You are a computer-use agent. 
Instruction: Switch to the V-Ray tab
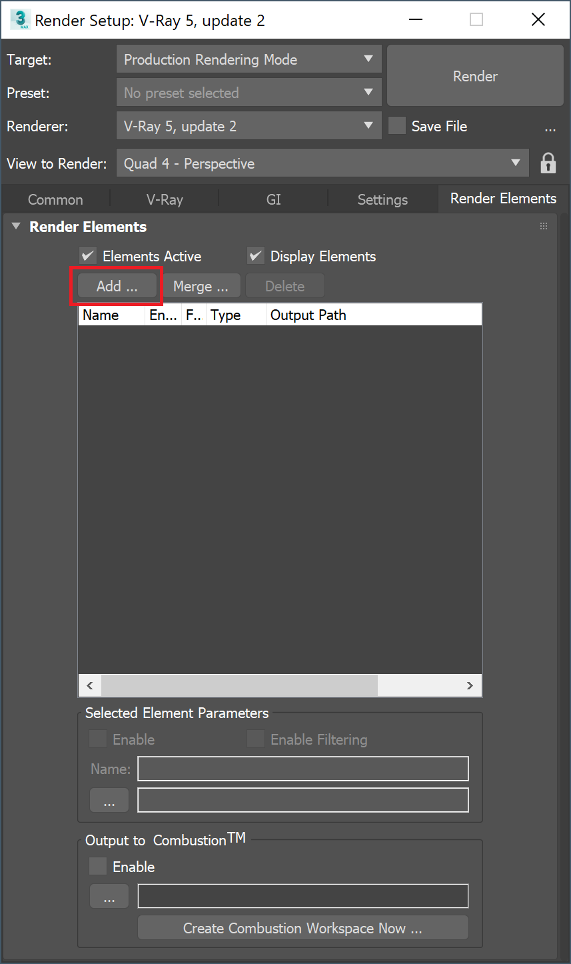[x=165, y=199]
